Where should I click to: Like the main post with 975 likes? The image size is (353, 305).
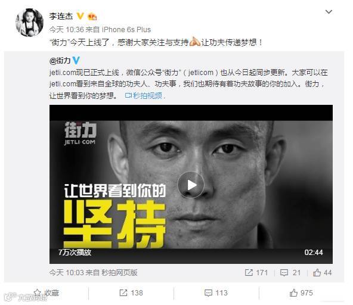(301, 292)
